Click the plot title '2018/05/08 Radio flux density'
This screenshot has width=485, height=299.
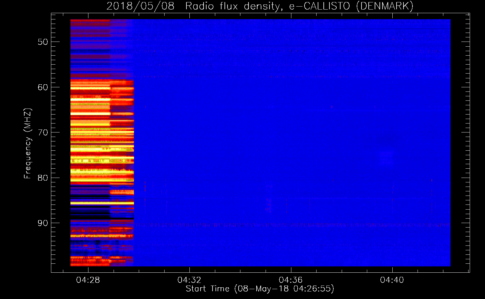tap(260, 6)
